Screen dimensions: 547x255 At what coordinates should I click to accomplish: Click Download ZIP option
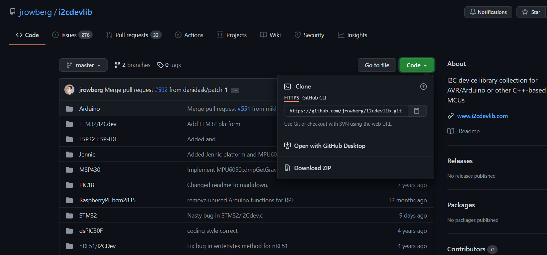312,168
